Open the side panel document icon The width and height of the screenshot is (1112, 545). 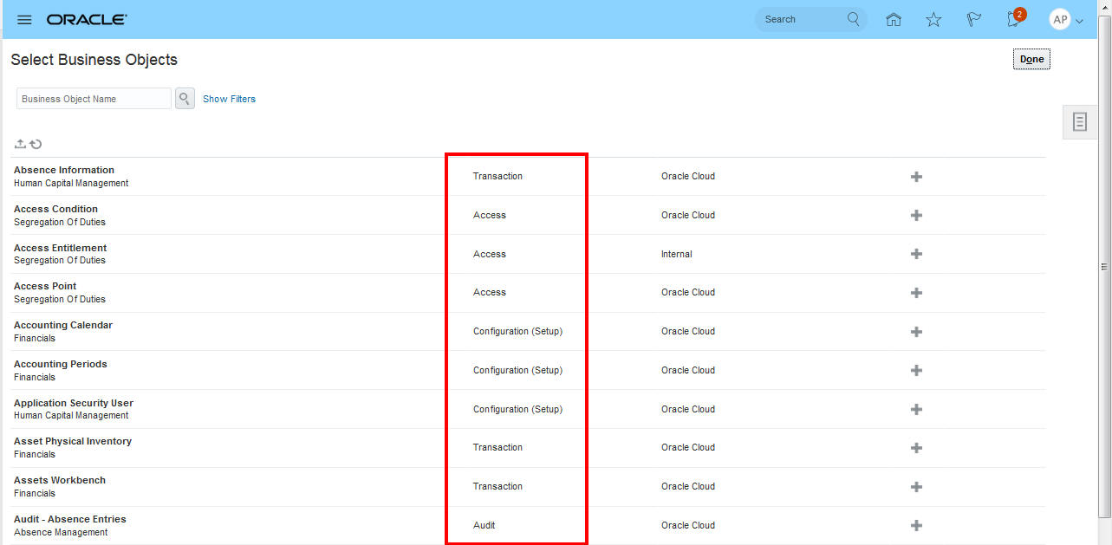coord(1079,121)
